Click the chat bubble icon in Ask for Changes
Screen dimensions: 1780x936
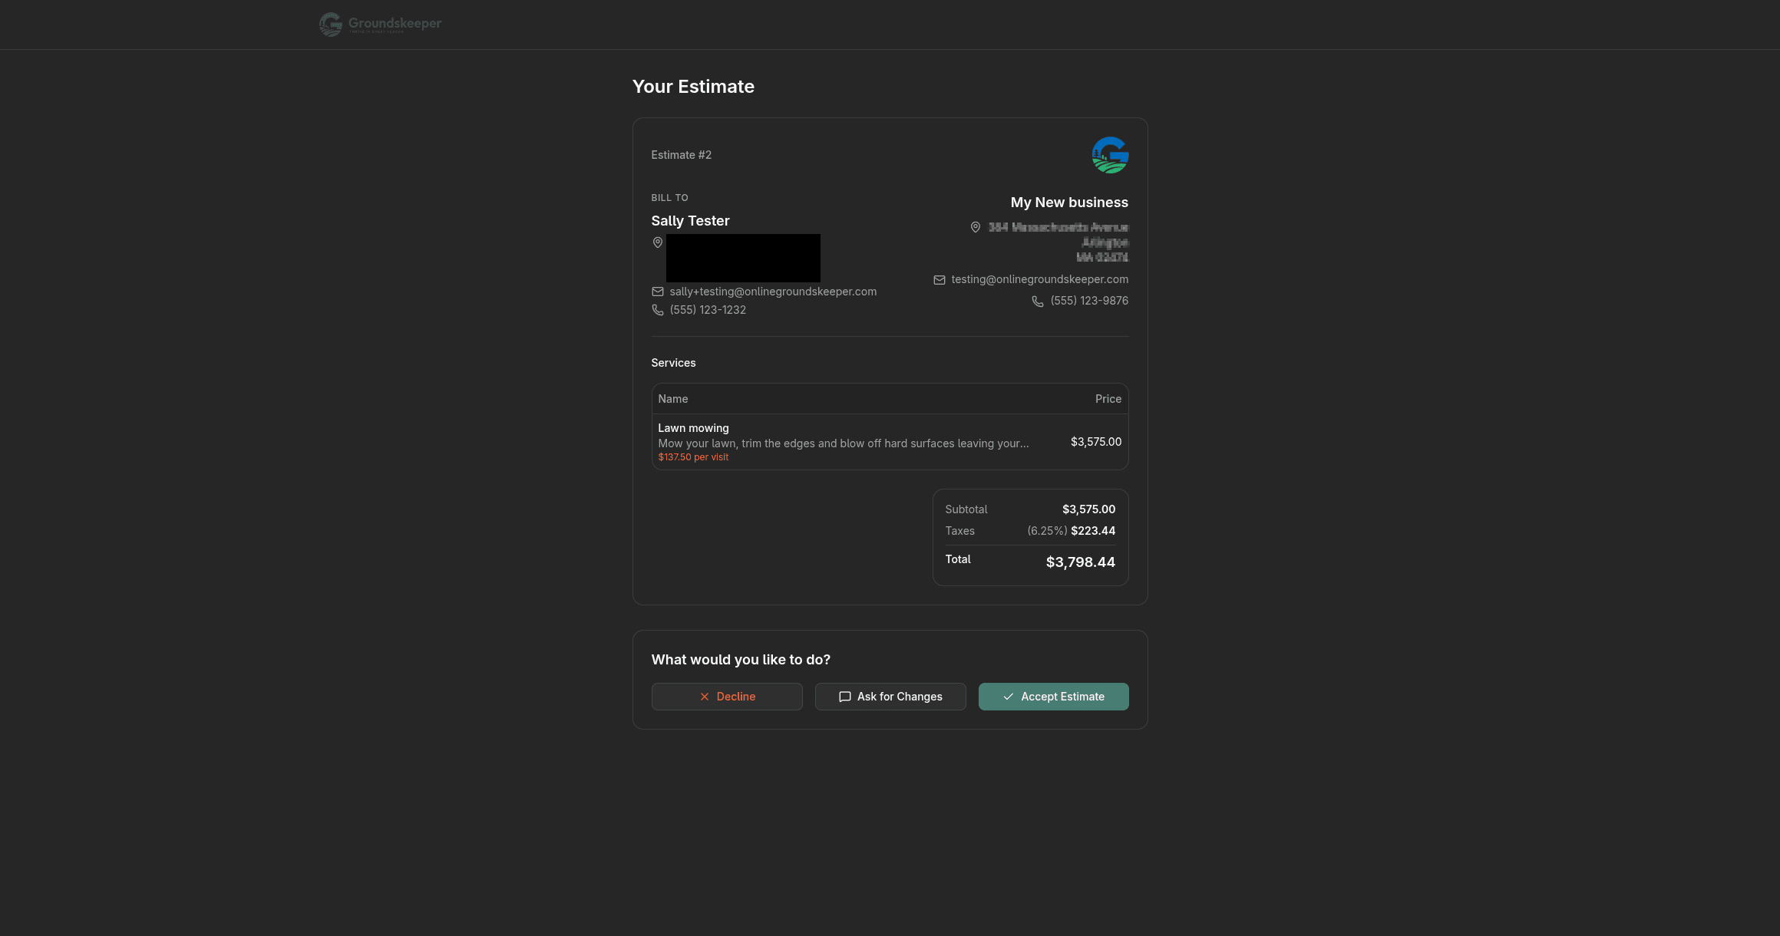click(x=844, y=697)
